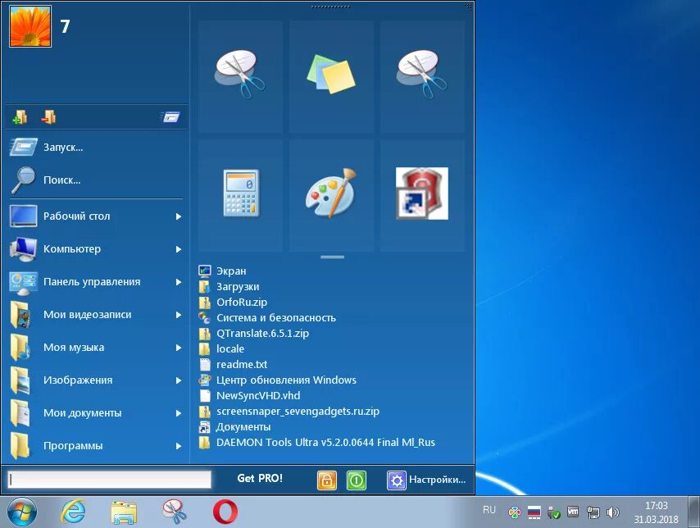Open the Изображения menu item
The height and width of the screenshot is (528, 700).
pos(96,380)
